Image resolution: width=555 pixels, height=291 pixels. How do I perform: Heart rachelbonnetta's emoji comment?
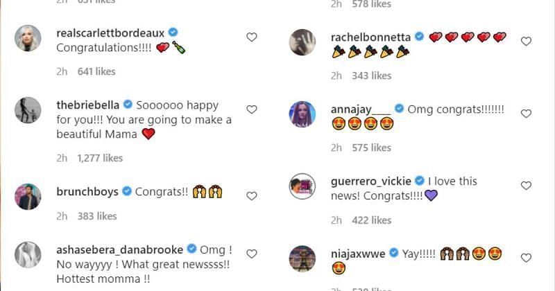coord(526,42)
